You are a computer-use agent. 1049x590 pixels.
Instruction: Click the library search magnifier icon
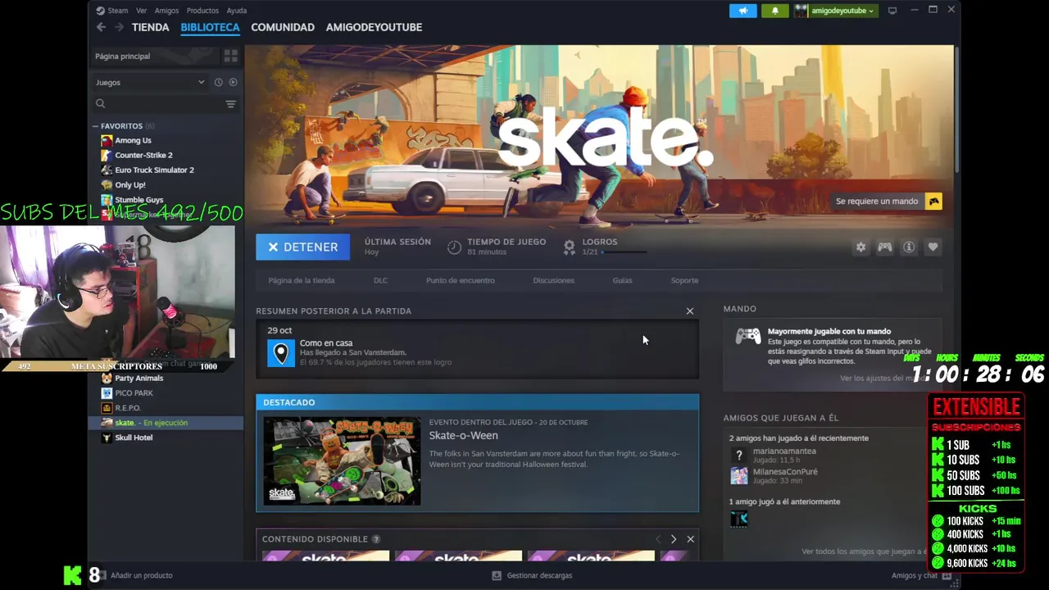100,103
